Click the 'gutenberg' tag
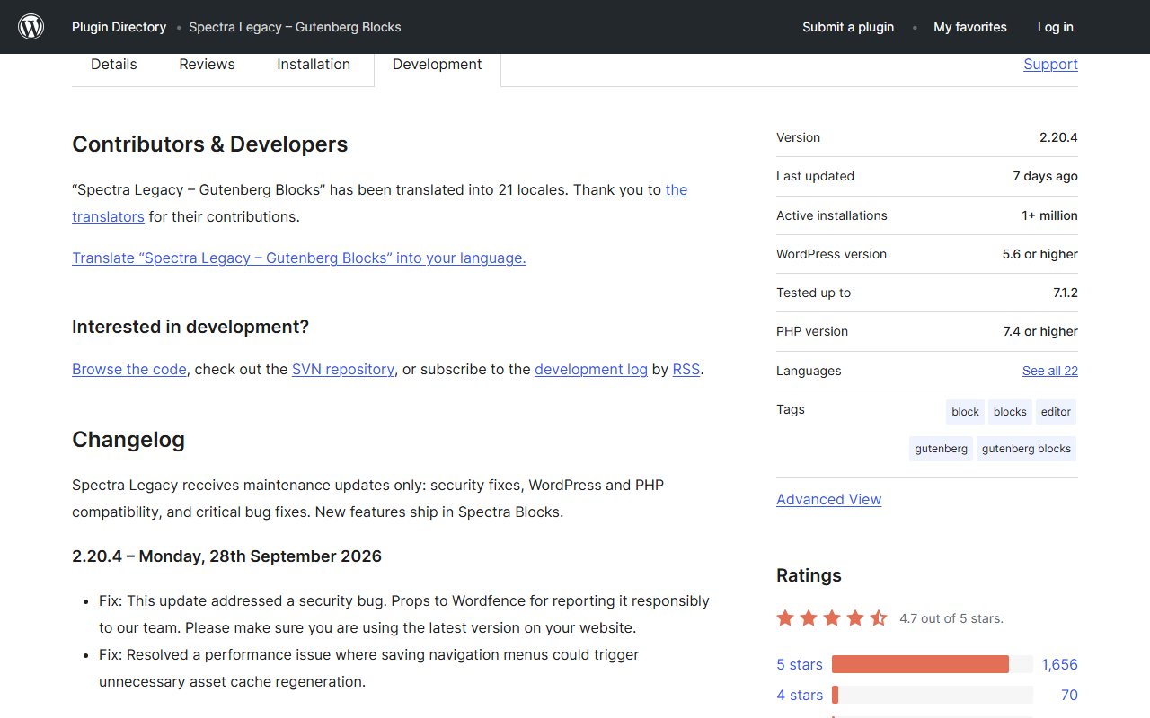Screen dimensions: 1150x718 (x=942, y=449)
